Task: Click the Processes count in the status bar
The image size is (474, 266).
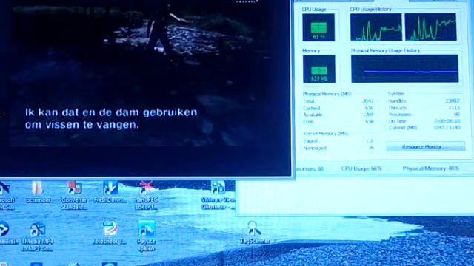Action: [x=310, y=168]
